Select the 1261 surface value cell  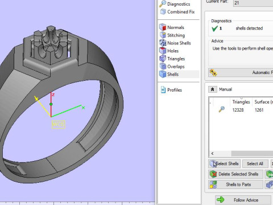tap(259, 110)
